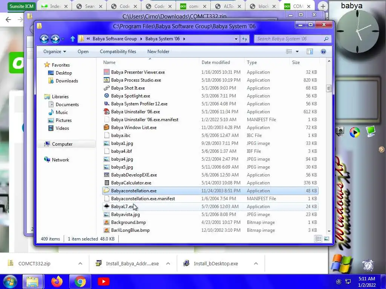Select BabyabDevelopEXE.exe icon
Image resolution: width=386 pixels, height=289 pixels.
(107, 175)
